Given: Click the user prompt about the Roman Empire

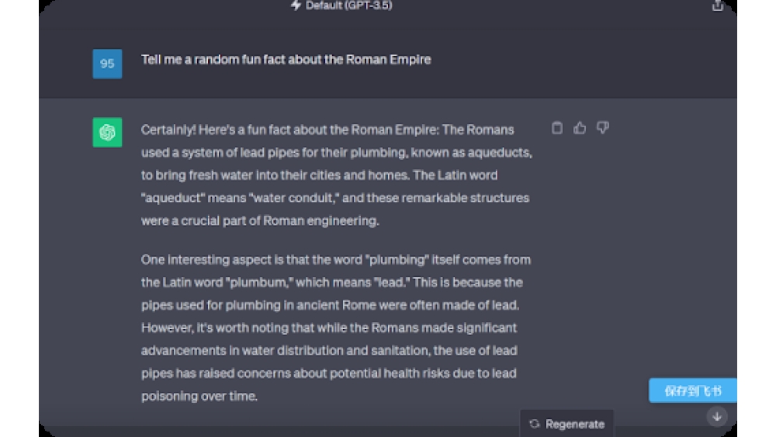Looking at the screenshot, I should coord(286,60).
